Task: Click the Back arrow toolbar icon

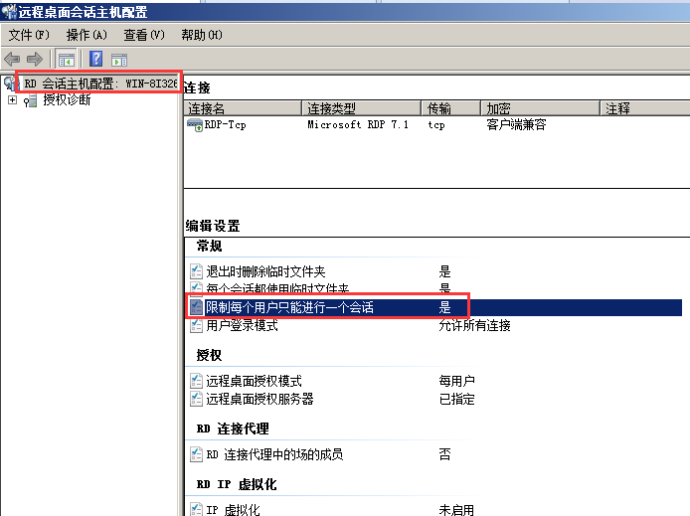Action: point(13,60)
